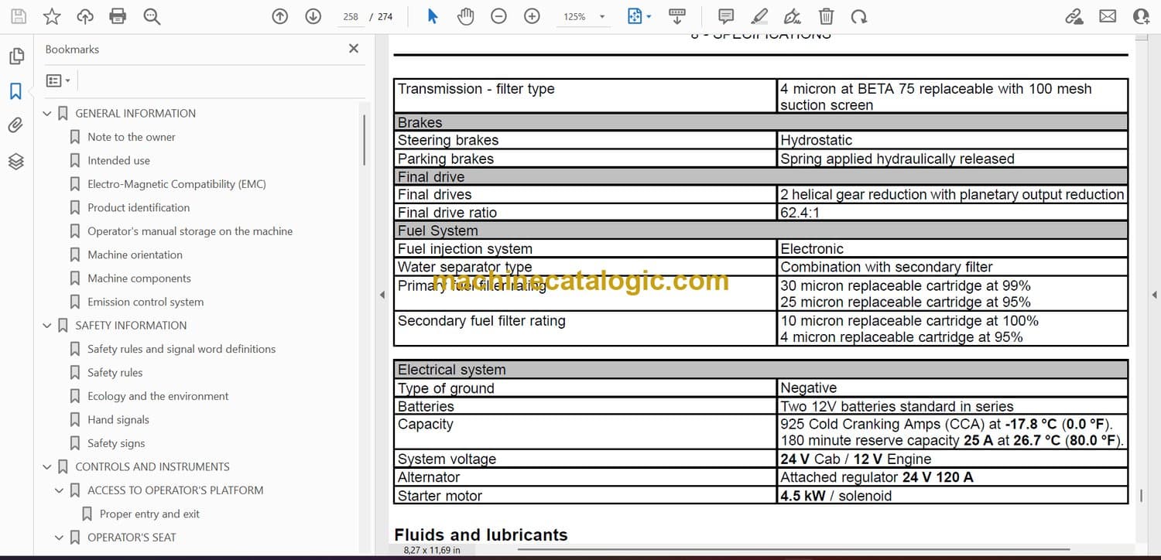1161x560 pixels.
Task: Click the Delete trash icon
Action: click(826, 16)
